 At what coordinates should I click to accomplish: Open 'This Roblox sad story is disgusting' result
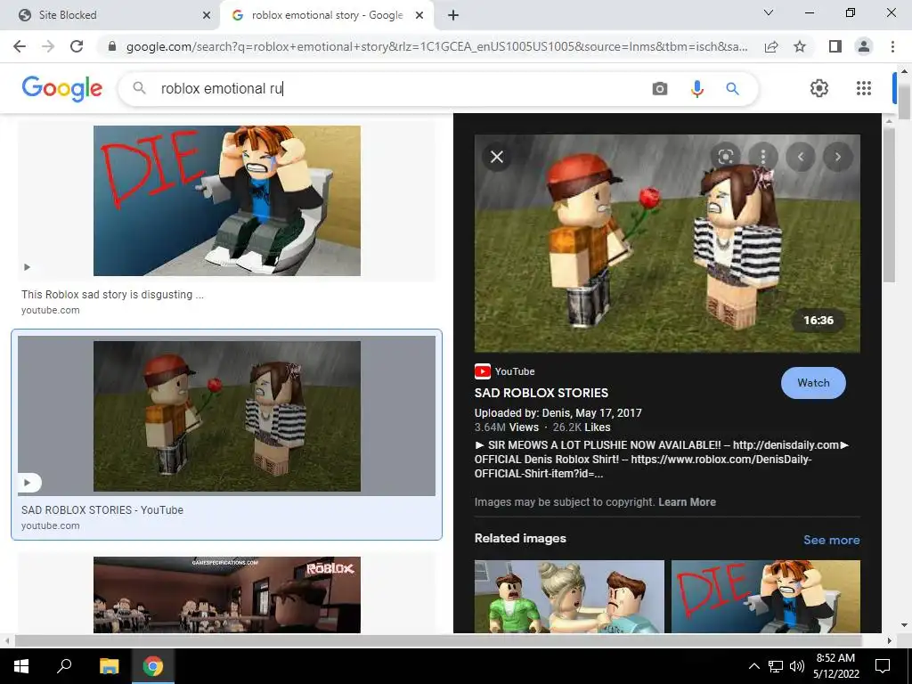(x=112, y=294)
